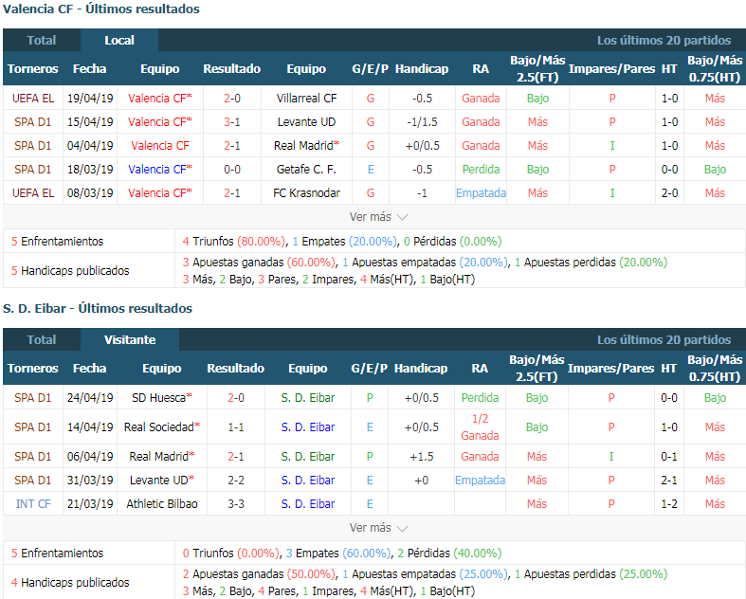
Task: Click Fecha header in Eibar table
Action: 89,369
